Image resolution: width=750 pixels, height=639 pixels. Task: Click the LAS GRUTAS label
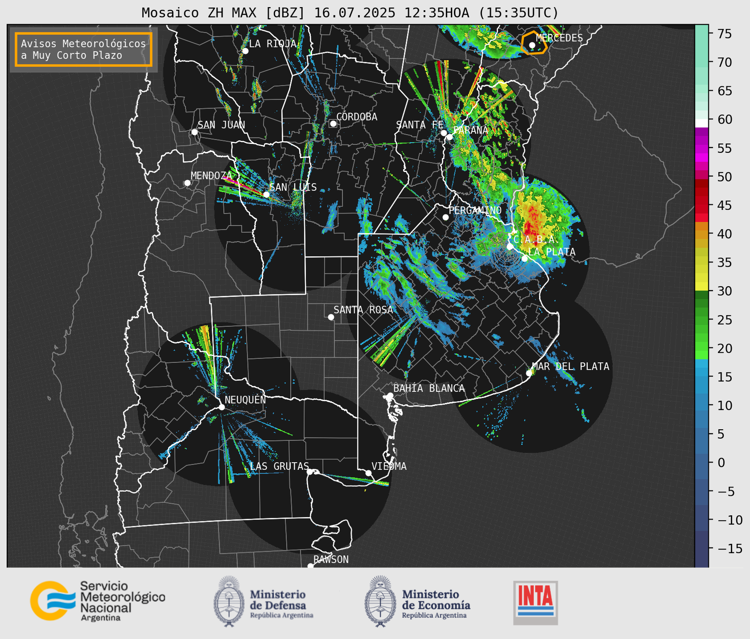[x=279, y=466]
